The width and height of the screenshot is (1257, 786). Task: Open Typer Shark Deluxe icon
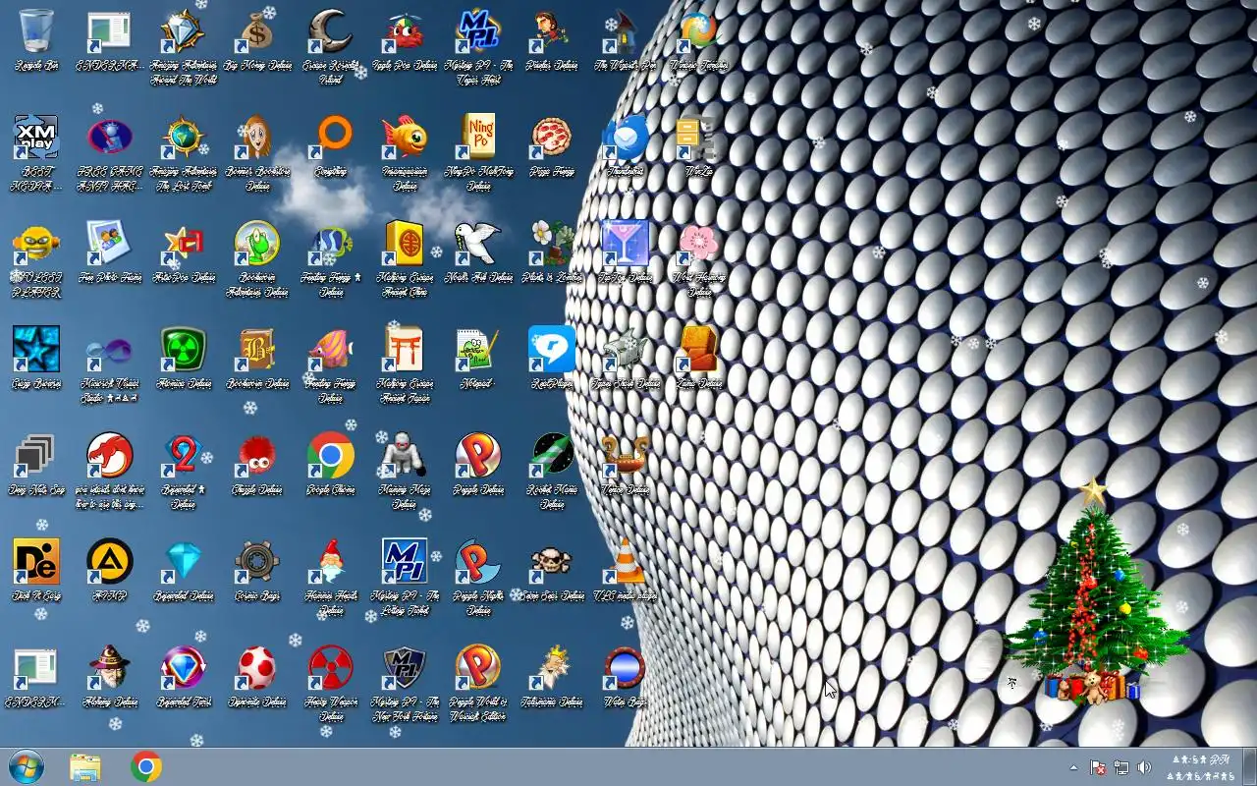(626, 350)
